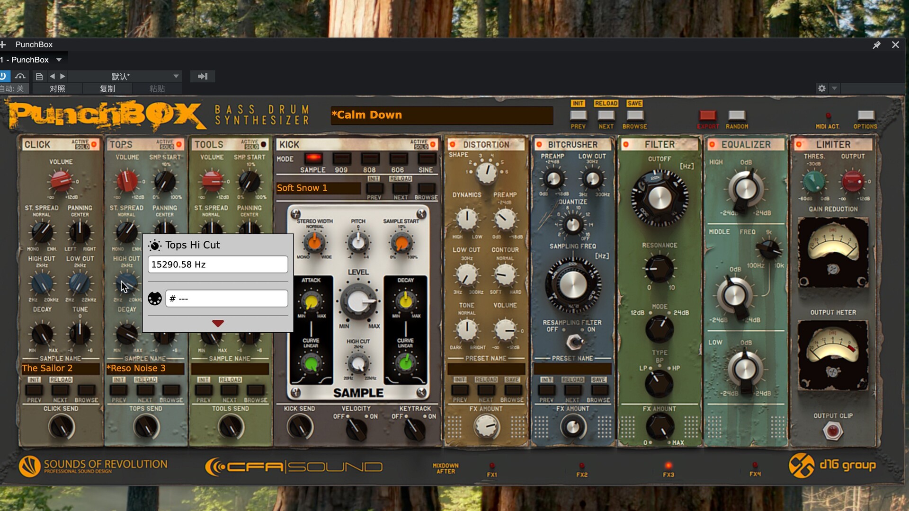This screenshot has height=511, width=909.
Task: Click the kick attack curve shape display
Action: pyautogui.click(x=311, y=379)
